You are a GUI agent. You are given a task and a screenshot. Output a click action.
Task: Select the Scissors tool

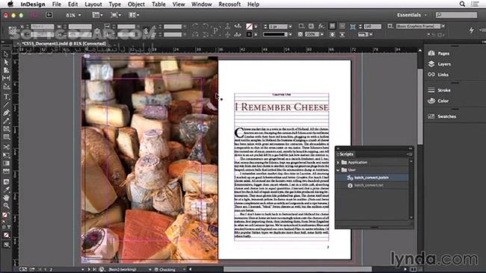click(6, 147)
